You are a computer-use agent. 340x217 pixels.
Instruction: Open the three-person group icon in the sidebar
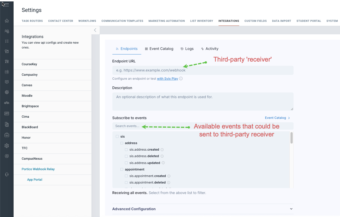pyautogui.click(x=7, y=103)
